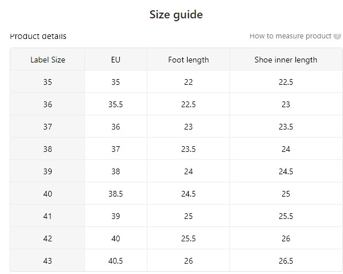The image size is (343, 274).
Task: Click the Label Size column header
Action: coord(48,60)
